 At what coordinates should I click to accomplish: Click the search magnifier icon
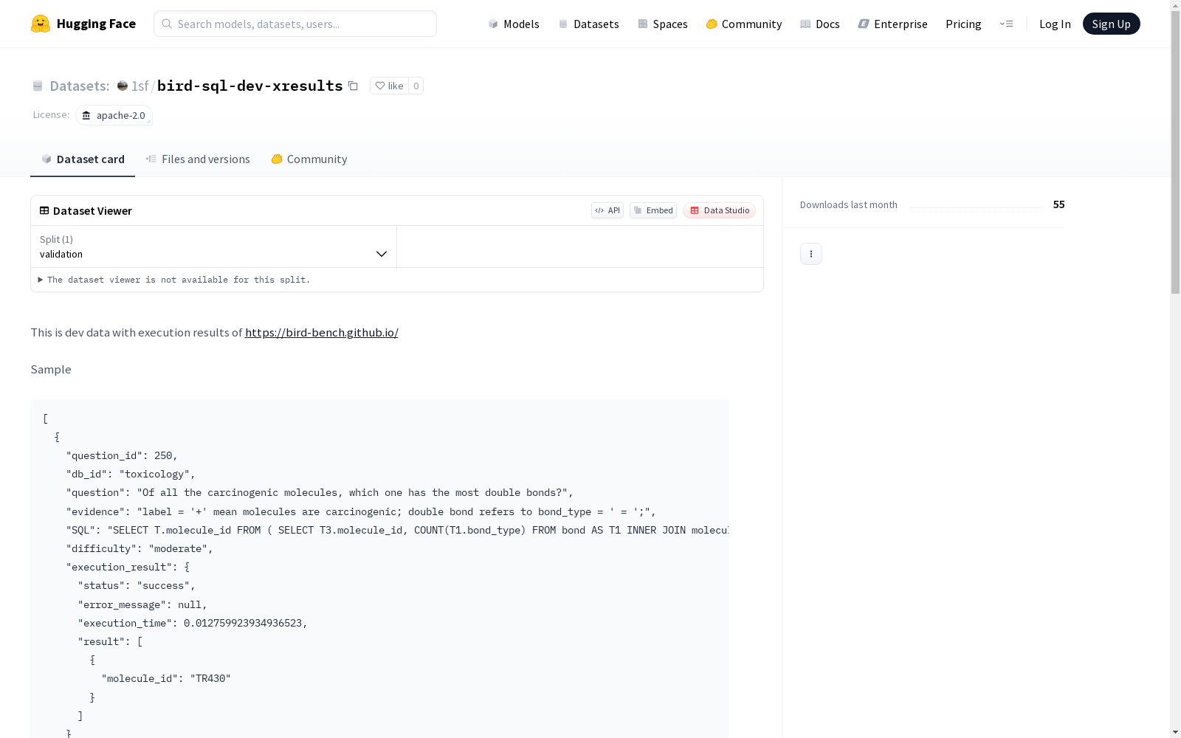click(x=167, y=24)
